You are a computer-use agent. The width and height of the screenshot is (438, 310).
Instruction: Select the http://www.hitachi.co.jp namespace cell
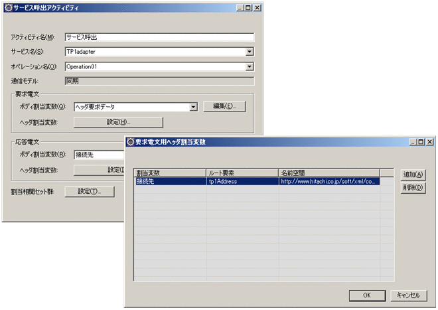tap(329, 181)
